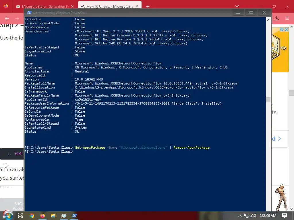Open Firefox hamburger application menu
294x220 pixels.
(287, 18)
